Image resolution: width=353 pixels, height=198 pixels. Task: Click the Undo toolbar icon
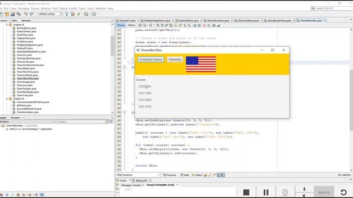pyautogui.click(x=26, y=14)
